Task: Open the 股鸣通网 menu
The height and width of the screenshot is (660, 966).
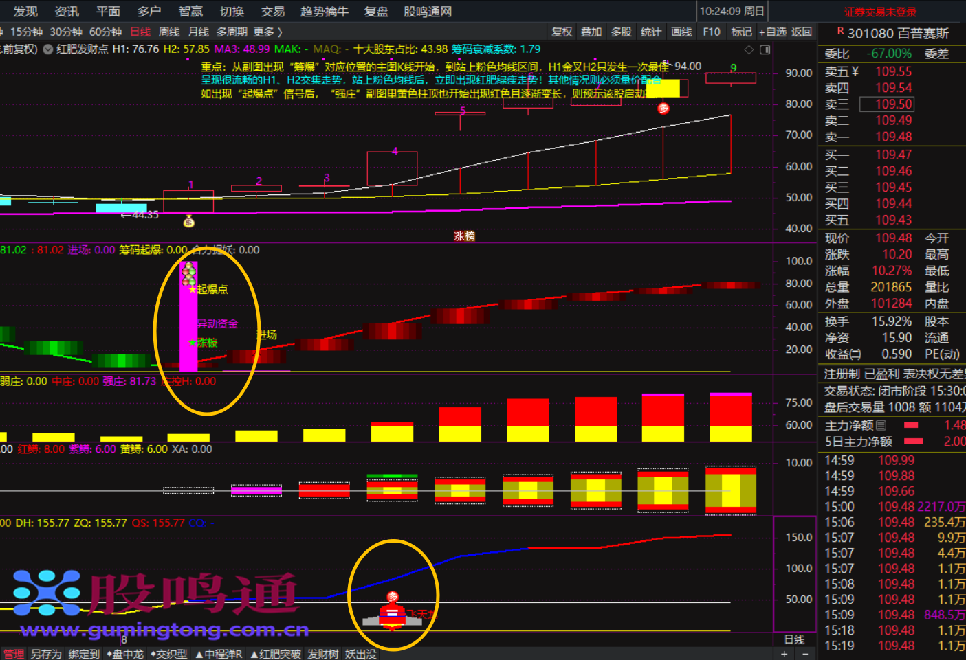Action: (x=428, y=12)
